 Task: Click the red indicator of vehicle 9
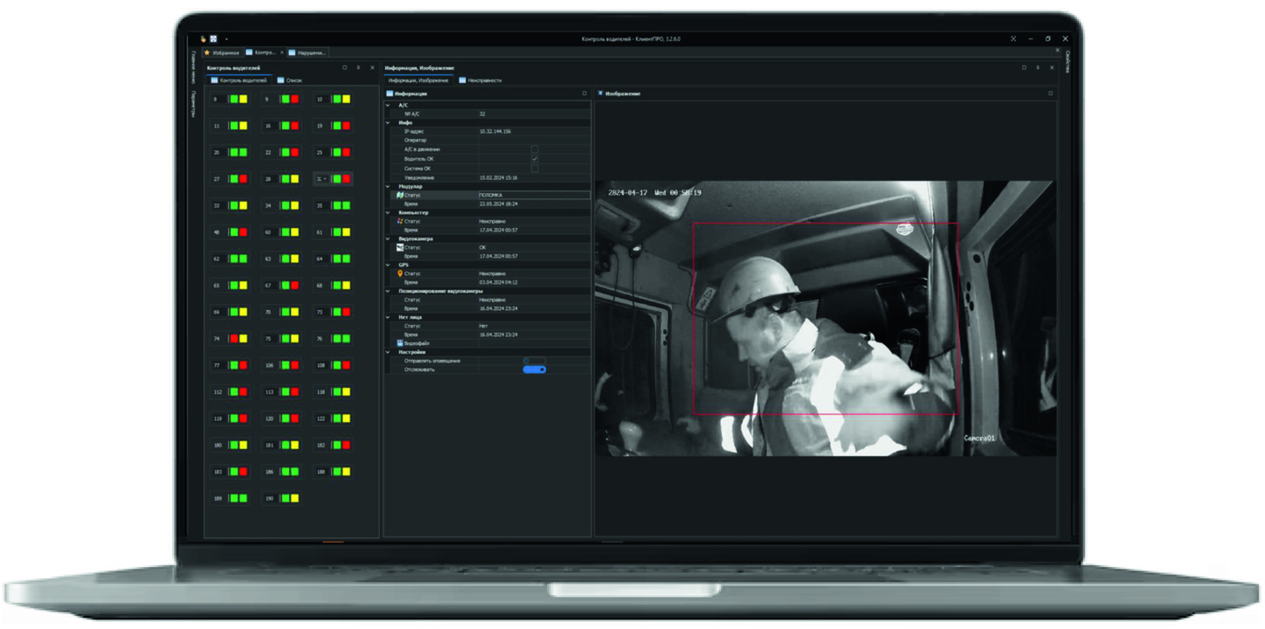294,100
